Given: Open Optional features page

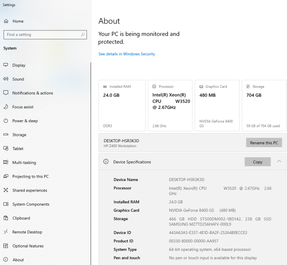Looking at the screenshot, I should tap(28, 246).
